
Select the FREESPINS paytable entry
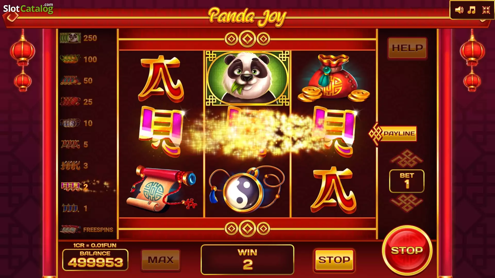click(87, 229)
